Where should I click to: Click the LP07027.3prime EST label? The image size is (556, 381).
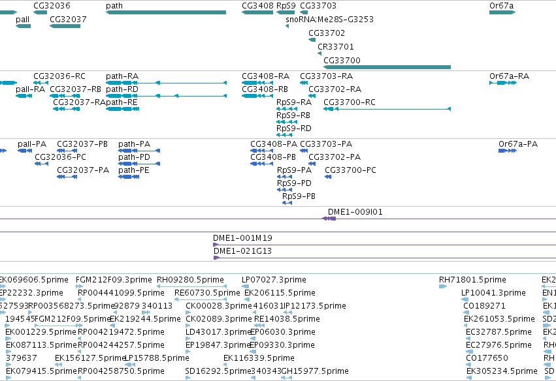click(274, 280)
